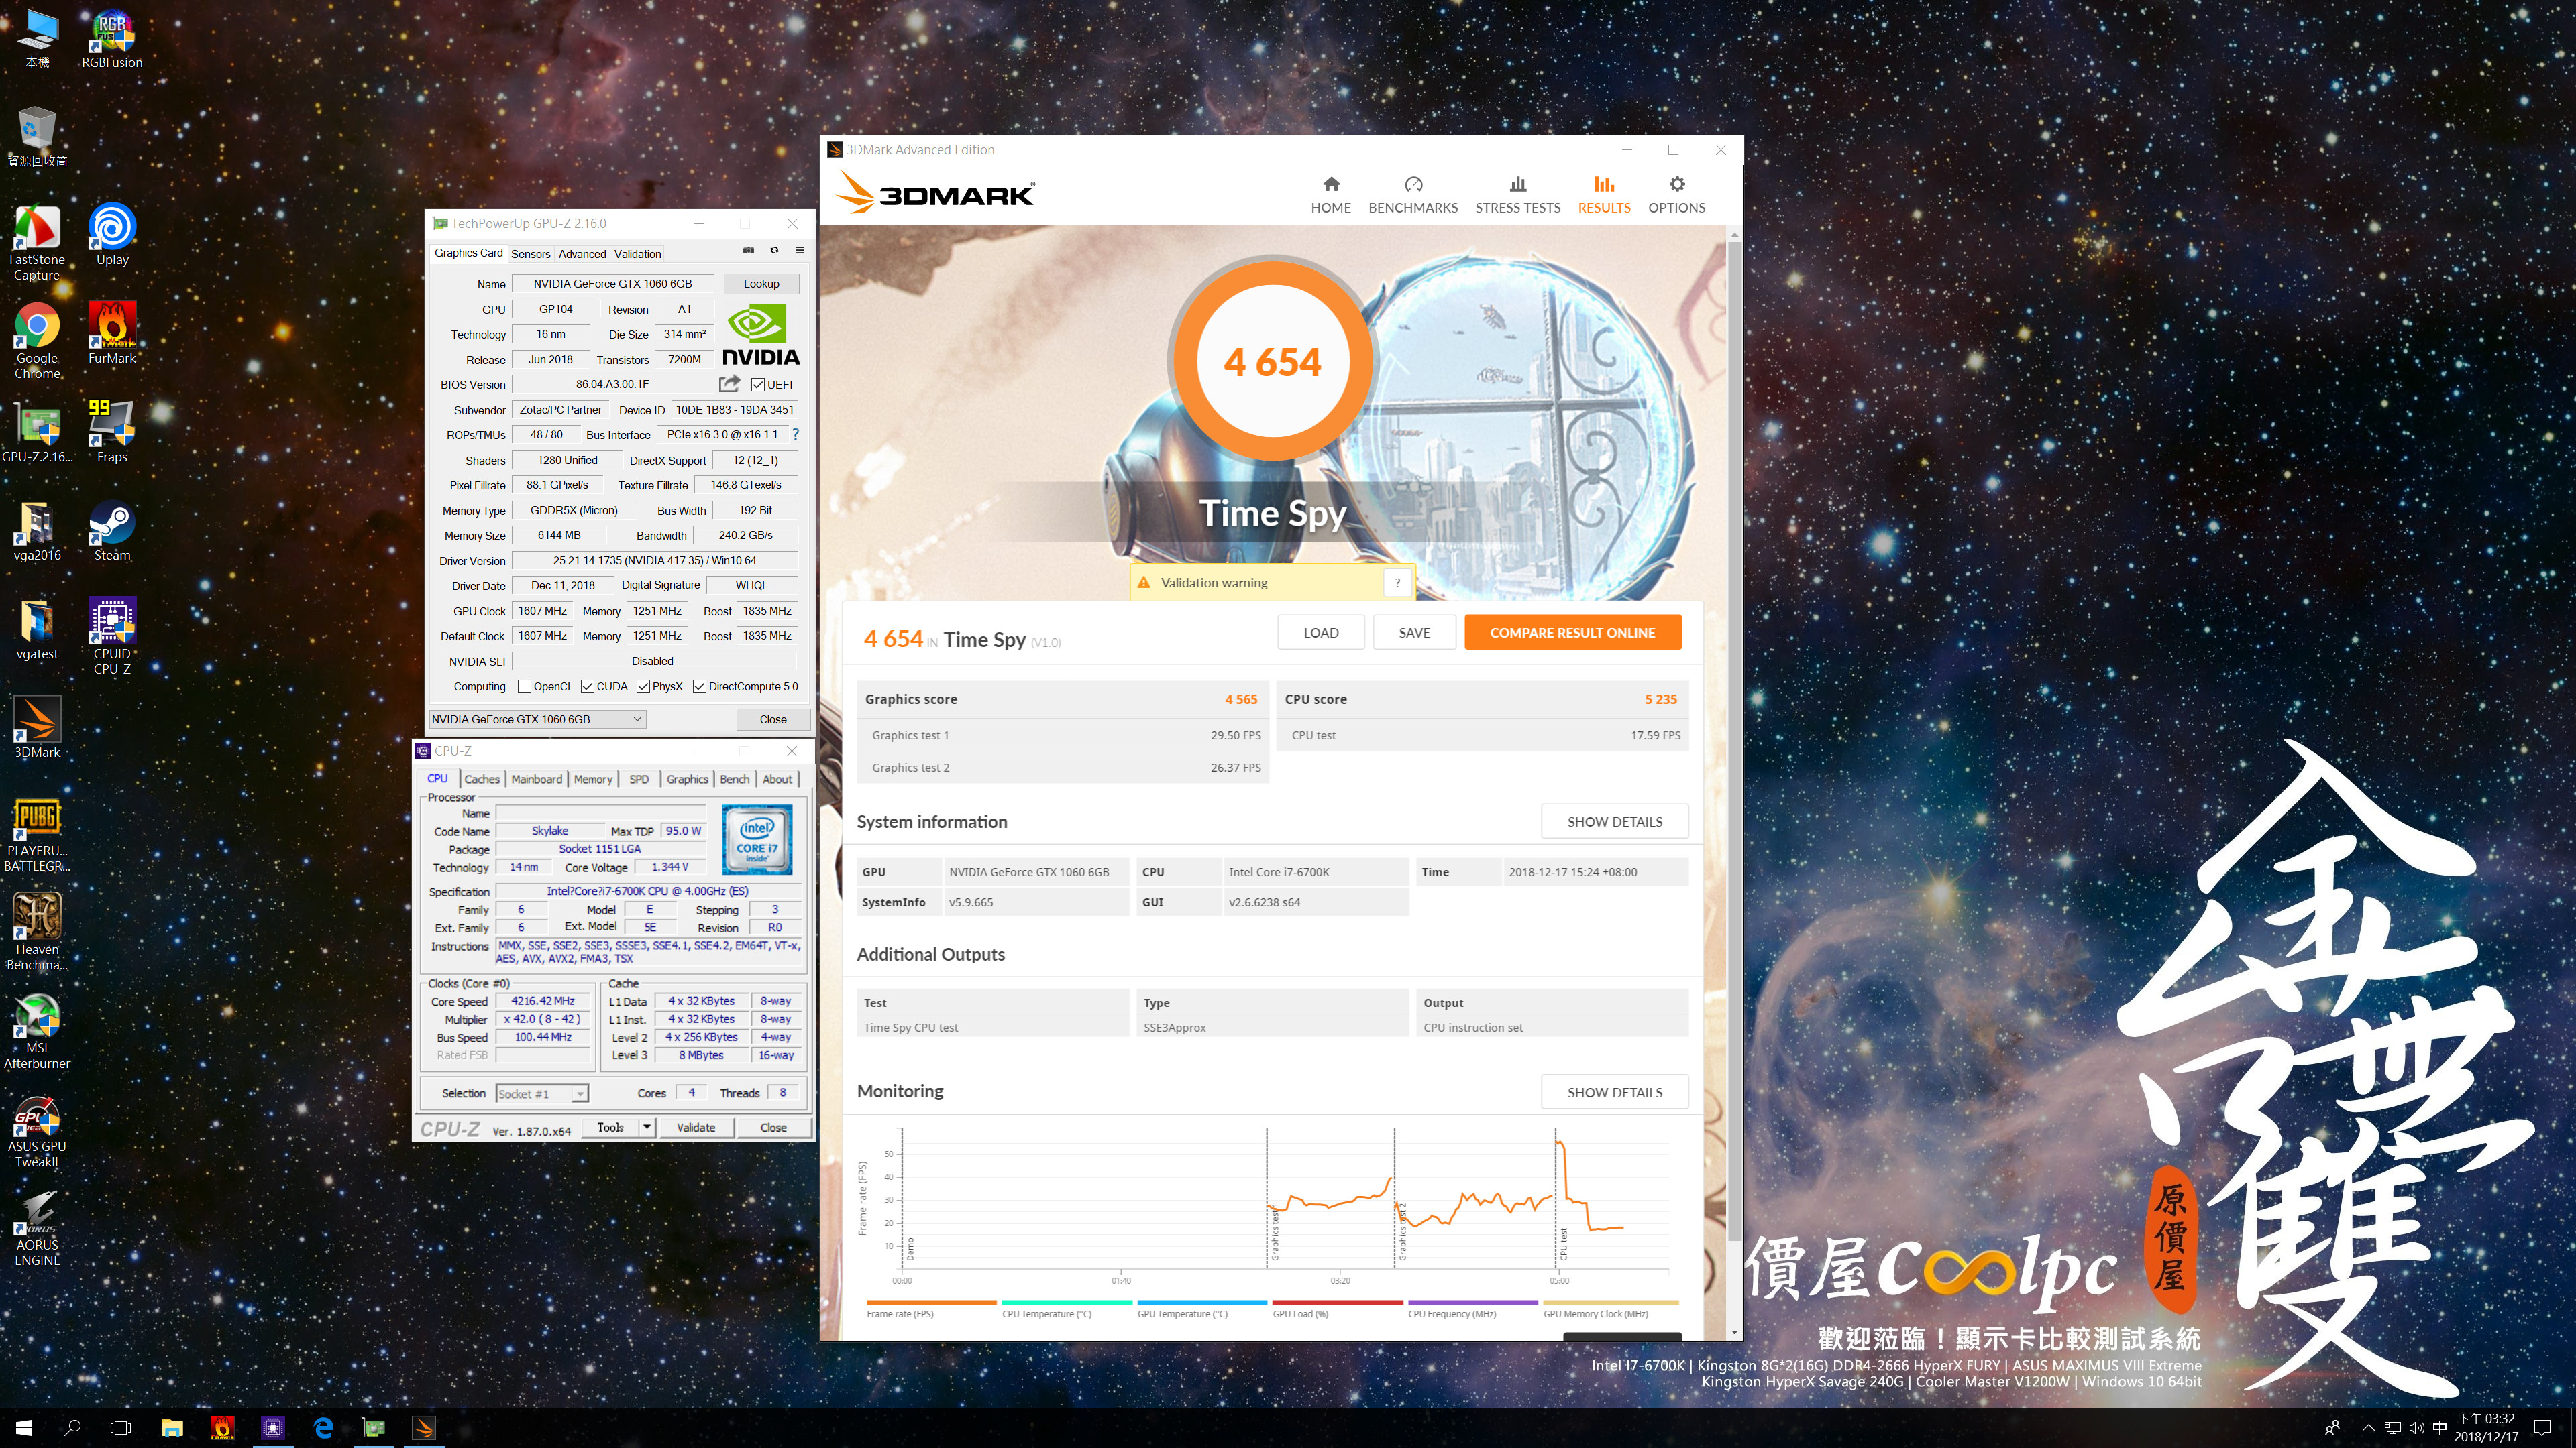2576x1448 pixels.
Task: Launch ASUS GPU Tweak II icon
Action: click(37, 1130)
